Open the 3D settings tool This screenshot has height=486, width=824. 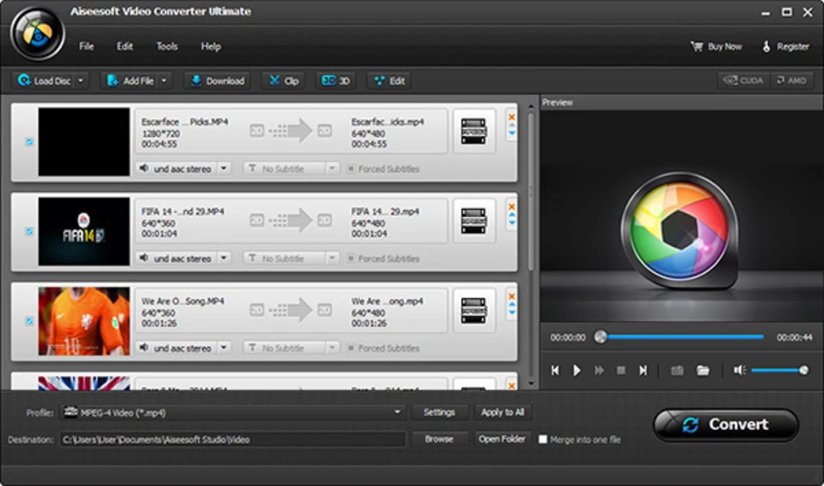tap(335, 81)
